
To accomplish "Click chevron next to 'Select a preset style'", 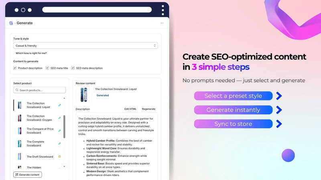I will pyautogui.click(x=279, y=96).
